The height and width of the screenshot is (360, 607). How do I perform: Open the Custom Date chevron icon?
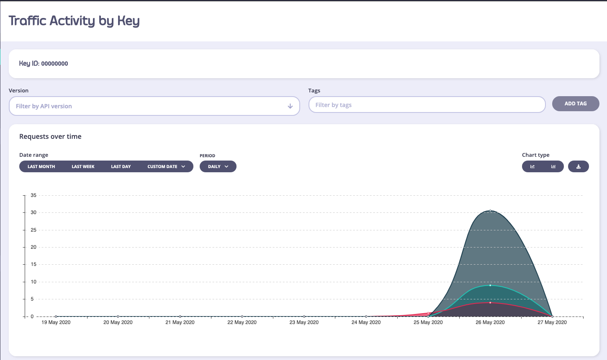point(183,166)
